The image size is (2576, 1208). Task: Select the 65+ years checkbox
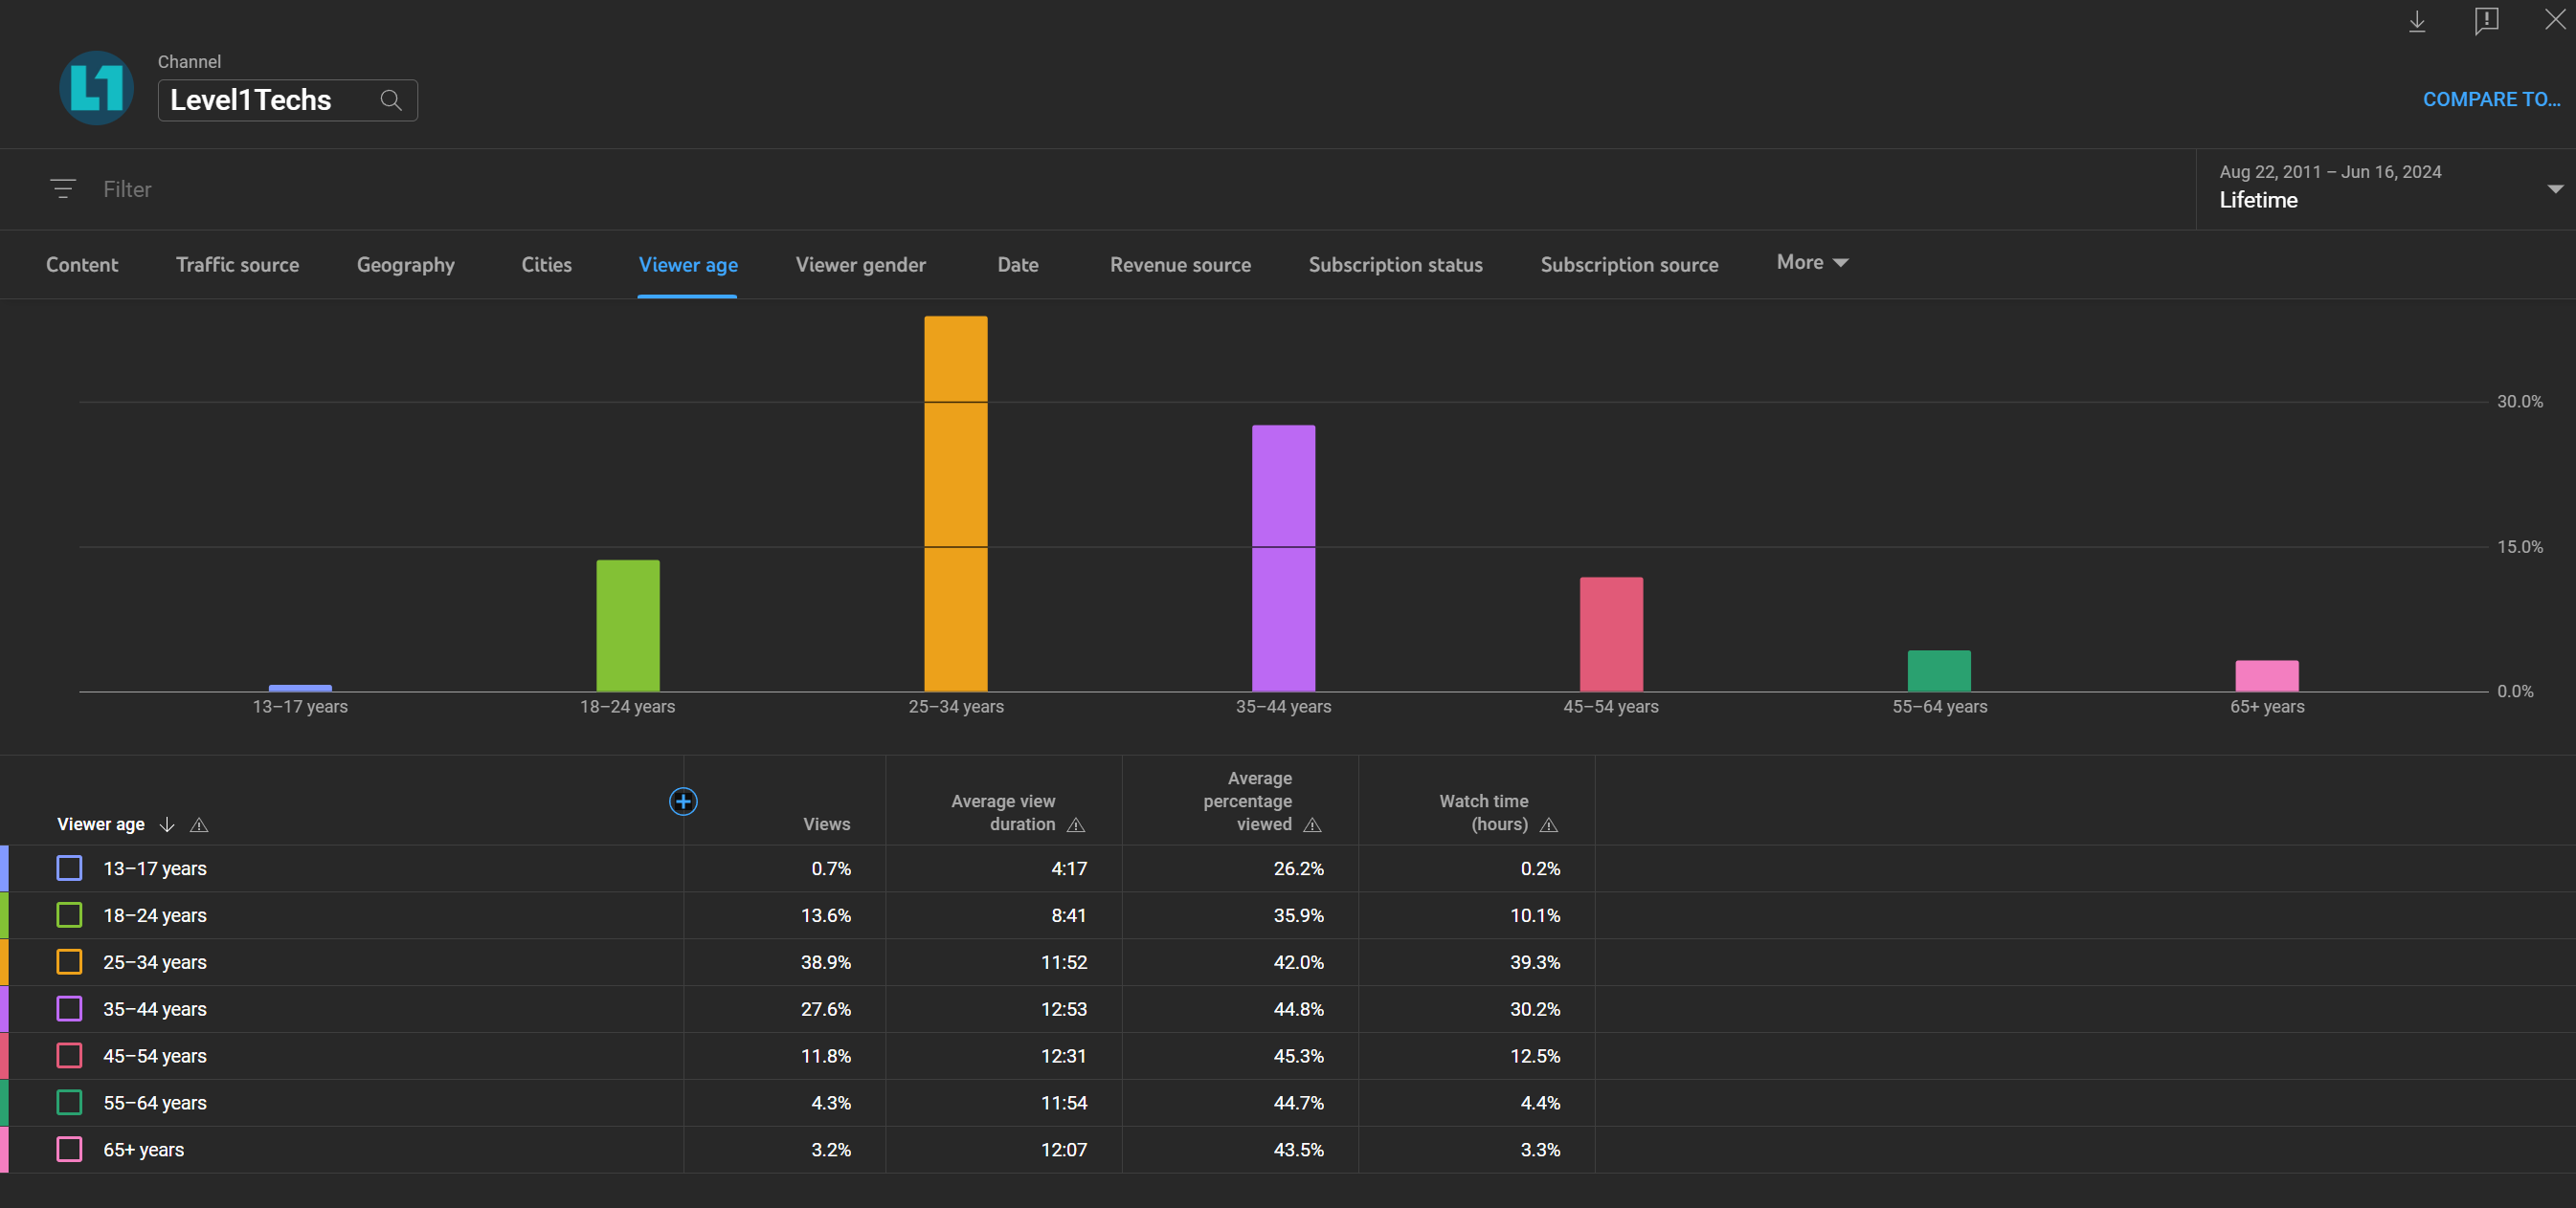(69, 1150)
